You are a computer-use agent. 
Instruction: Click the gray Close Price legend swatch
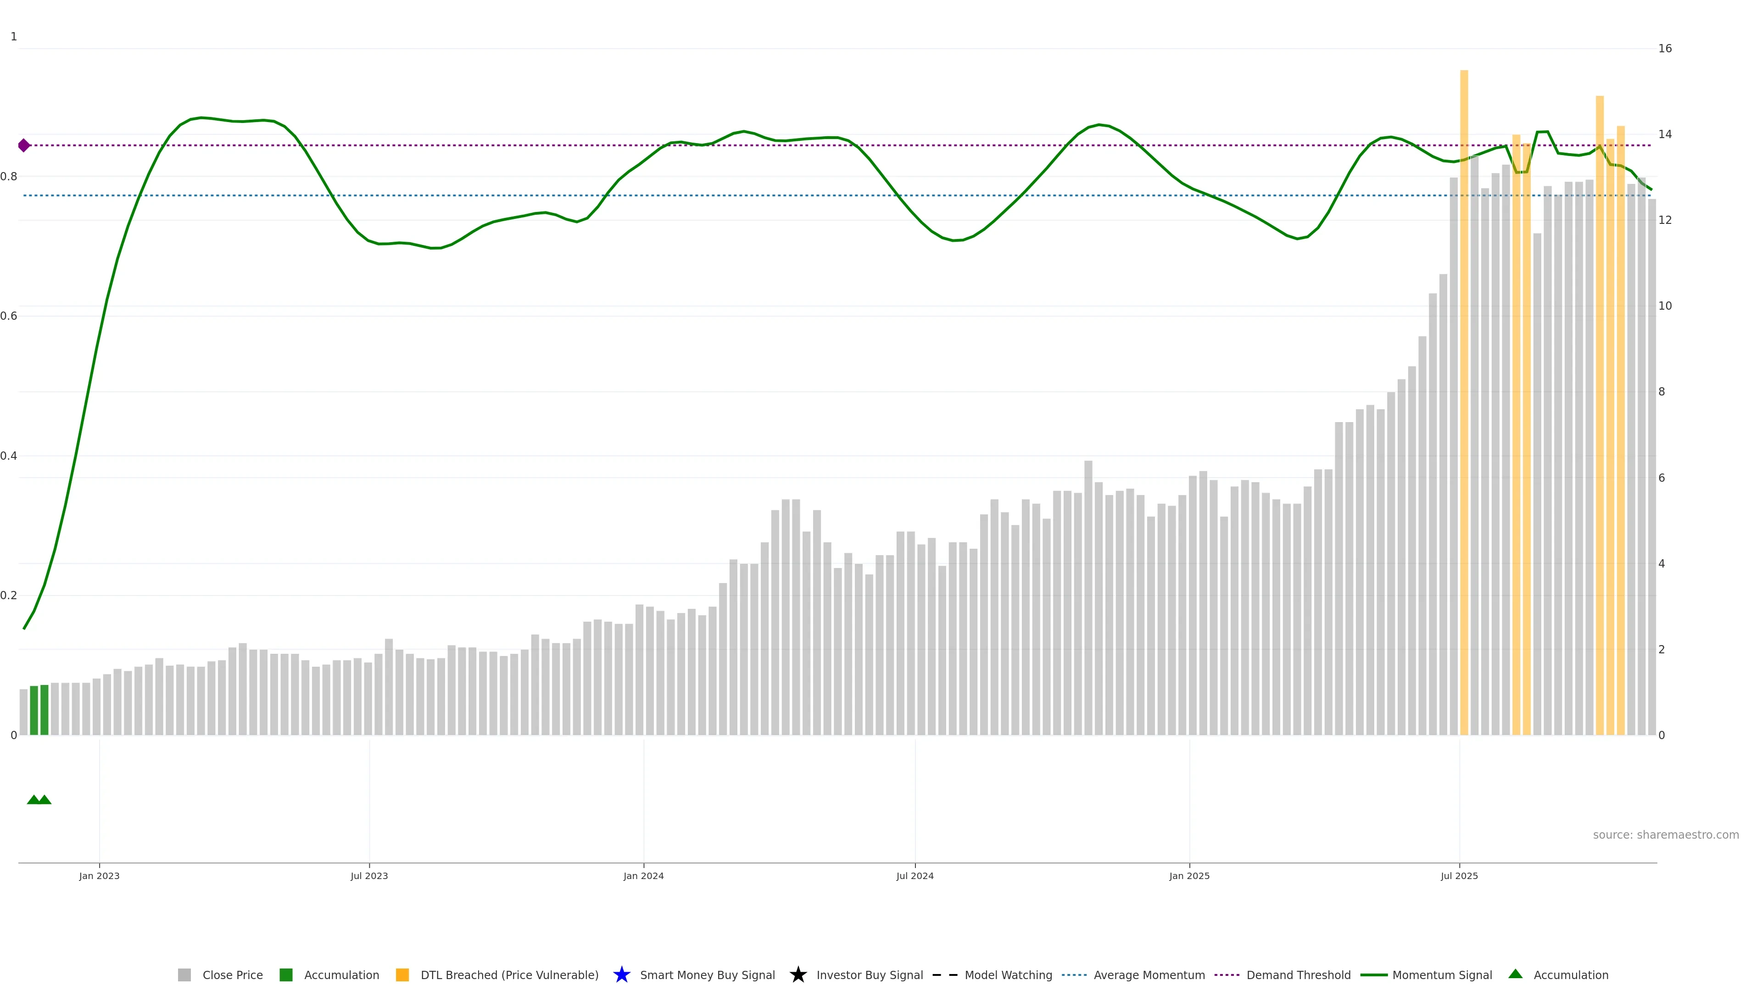(x=184, y=974)
